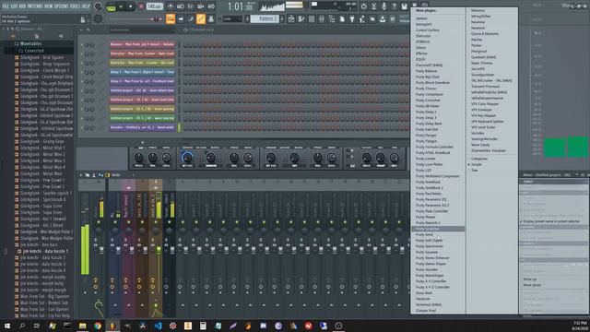The height and width of the screenshot is (332, 590).
Task: Click Move down in the slot menu
Action: click(532, 285)
